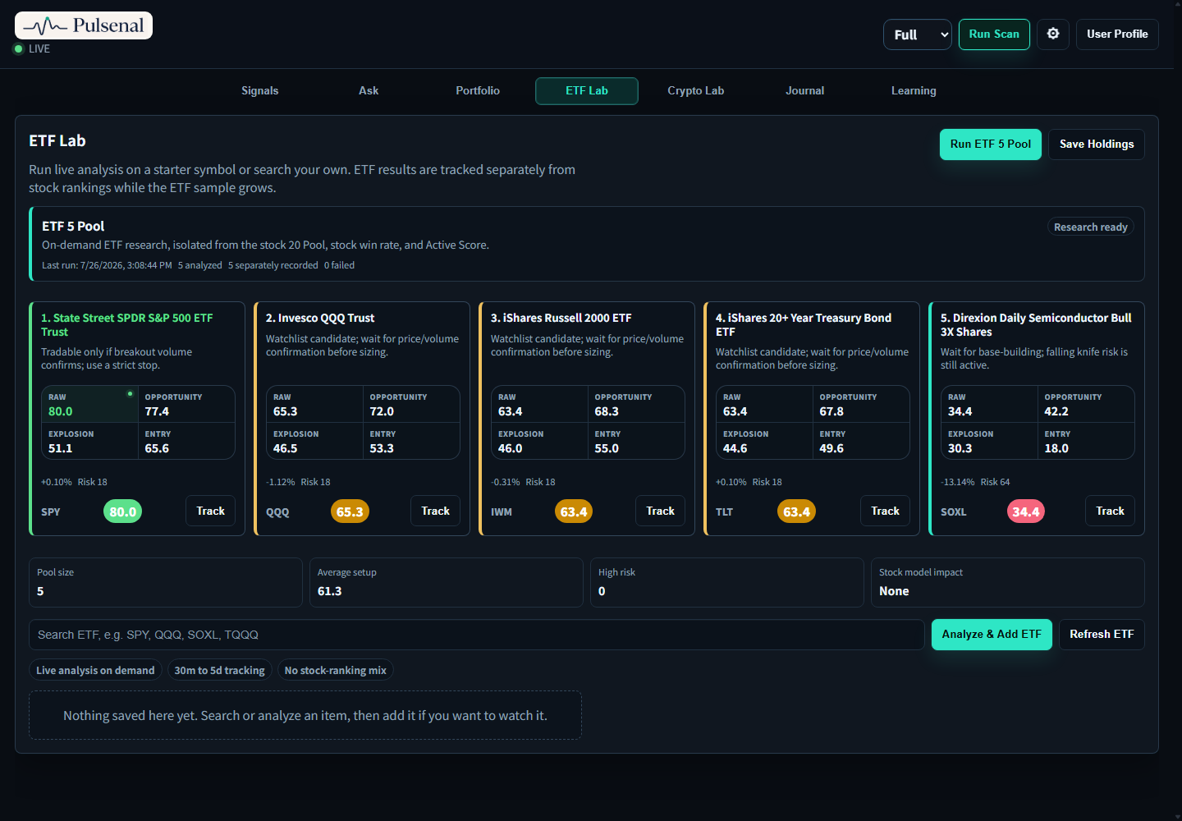Viewport: 1182px width, 821px height.
Task: Open User Profile
Action: 1117,34
